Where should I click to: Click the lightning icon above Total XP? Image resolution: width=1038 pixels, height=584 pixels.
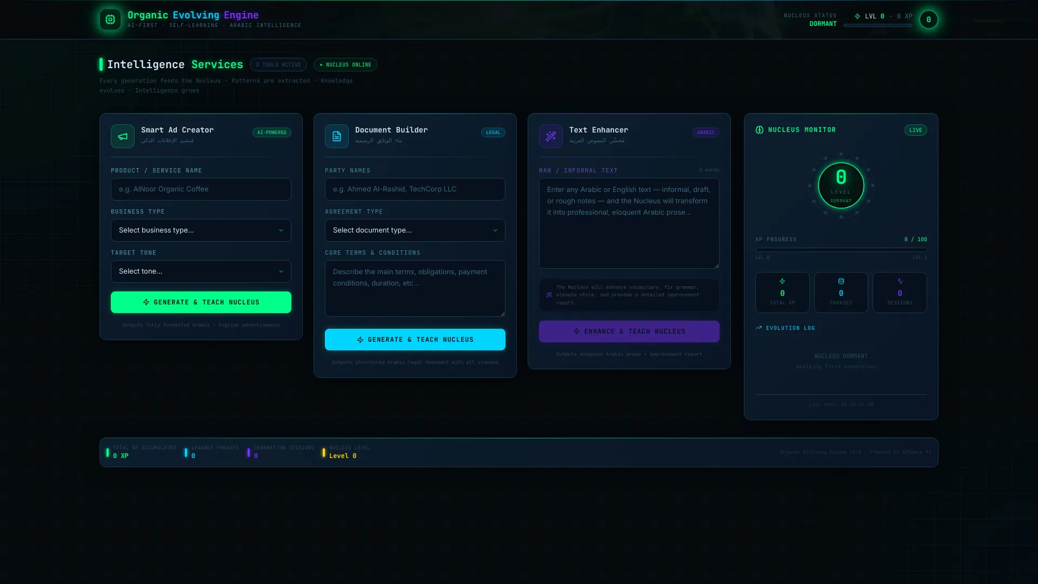point(782,281)
